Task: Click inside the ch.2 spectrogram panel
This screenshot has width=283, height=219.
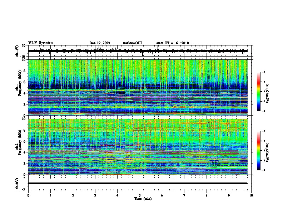Action: [138, 147]
